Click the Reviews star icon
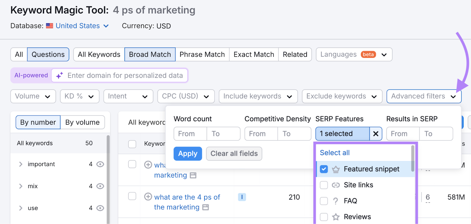 tap(336, 217)
